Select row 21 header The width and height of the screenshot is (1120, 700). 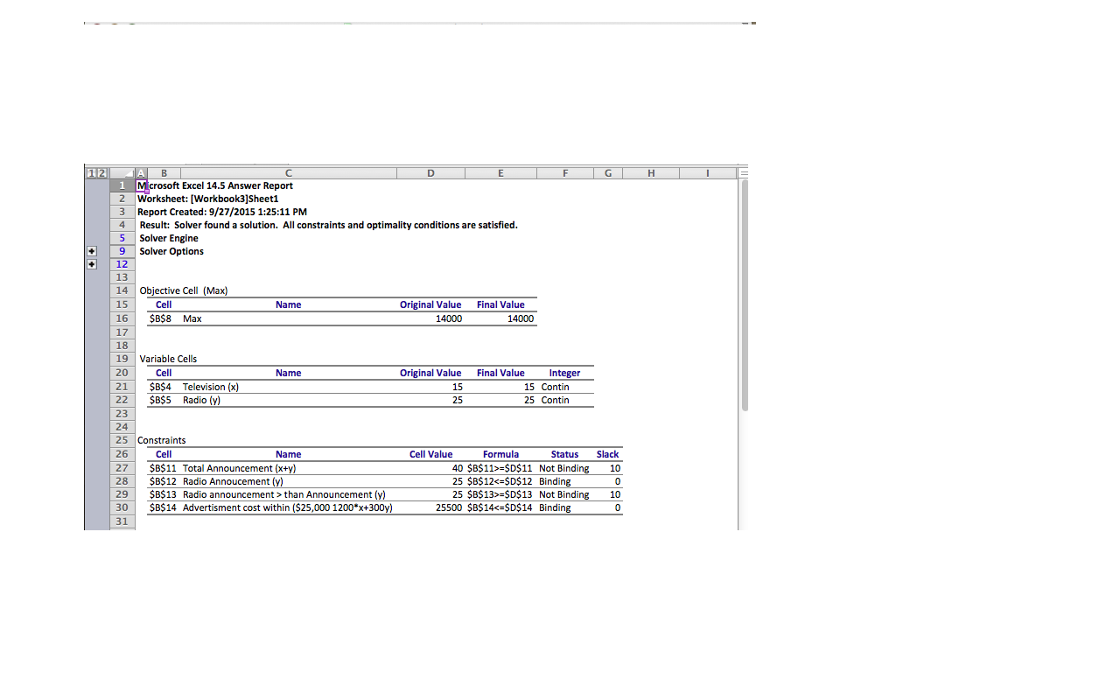122,387
